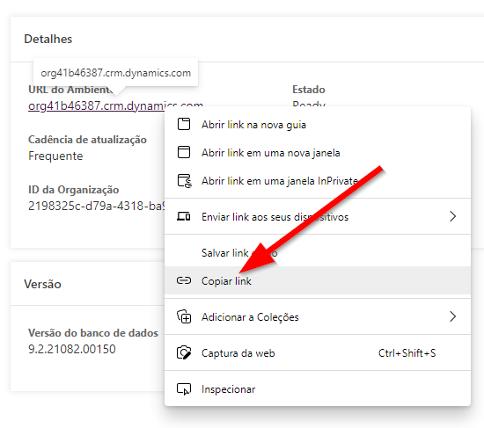Click the Collections plus icon
The height and width of the screenshot is (428, 484).
point(184,316)
